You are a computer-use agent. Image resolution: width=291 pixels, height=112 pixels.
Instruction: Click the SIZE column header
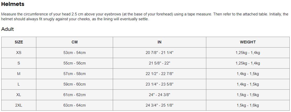point(19,42)
